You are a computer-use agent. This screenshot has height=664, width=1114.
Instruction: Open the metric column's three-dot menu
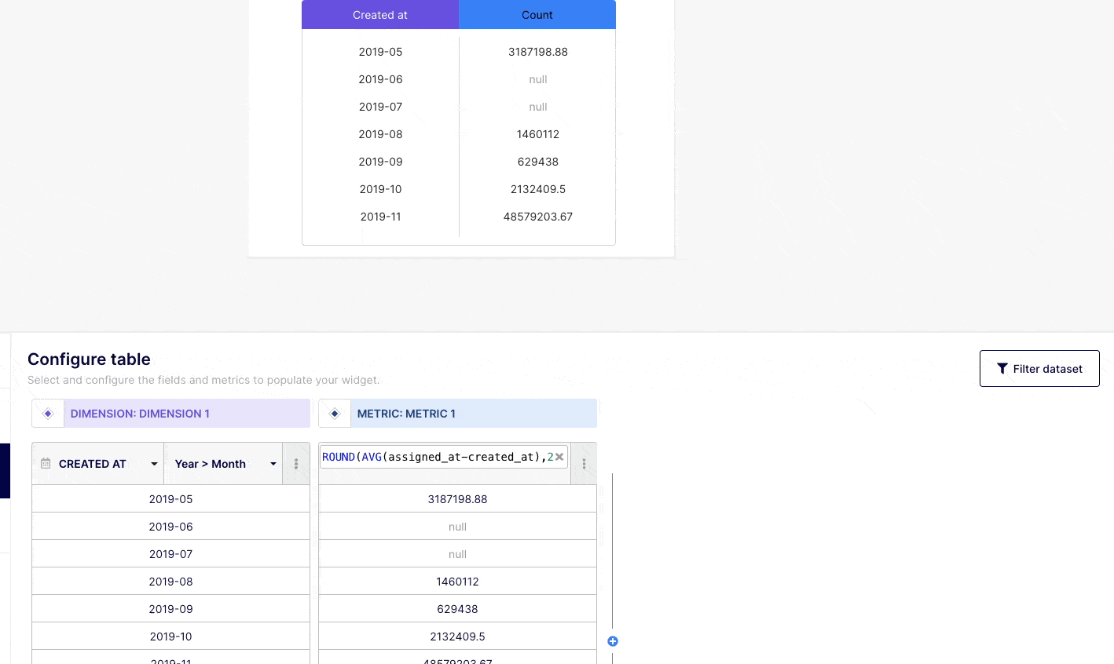coord(584,464)
